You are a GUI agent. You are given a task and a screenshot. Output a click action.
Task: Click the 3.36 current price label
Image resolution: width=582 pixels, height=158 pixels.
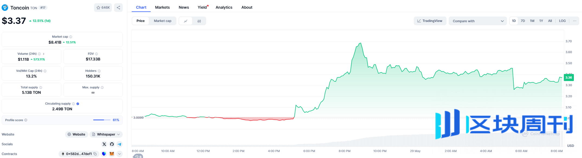click(x=568, y=78)
